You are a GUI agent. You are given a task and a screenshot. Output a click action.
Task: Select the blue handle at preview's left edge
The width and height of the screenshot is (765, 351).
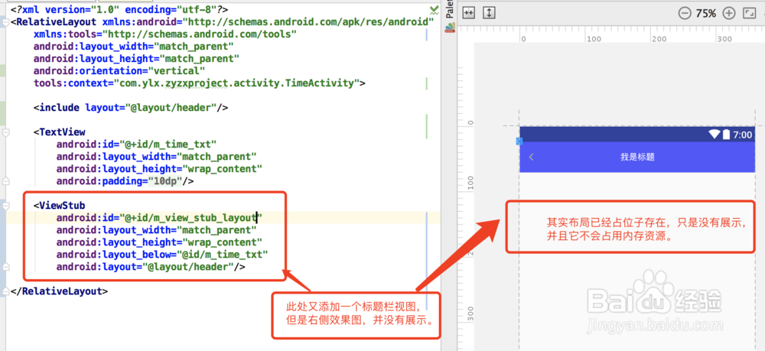pyautogui.click(x=519, y=141)
